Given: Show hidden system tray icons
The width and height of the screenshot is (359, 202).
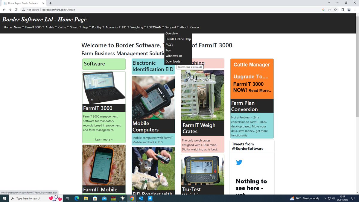Looking at the screenshot, I should 325,198.
